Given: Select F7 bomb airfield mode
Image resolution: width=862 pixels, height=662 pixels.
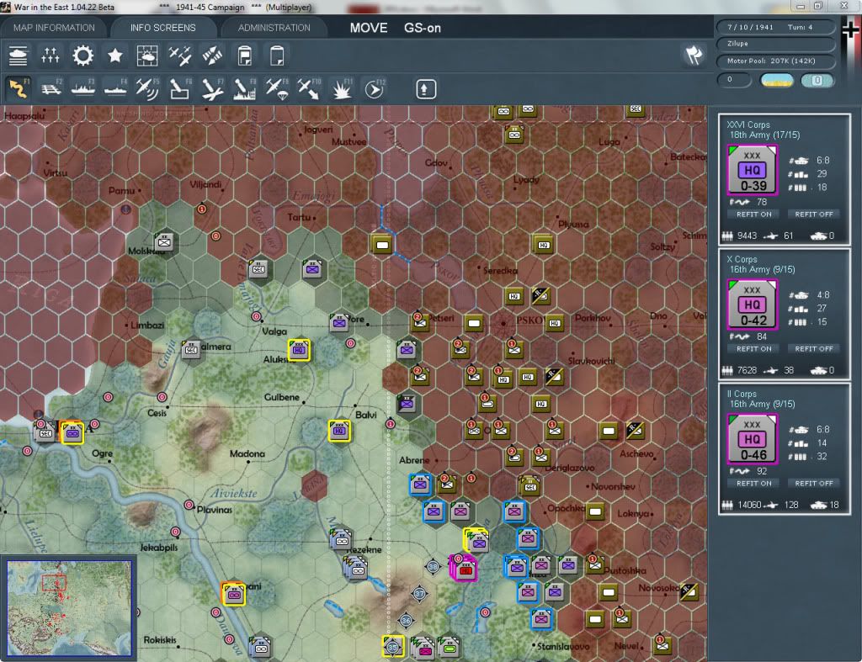Looking at the screenshot, I should pyautogui.click(x=212, y=88).
